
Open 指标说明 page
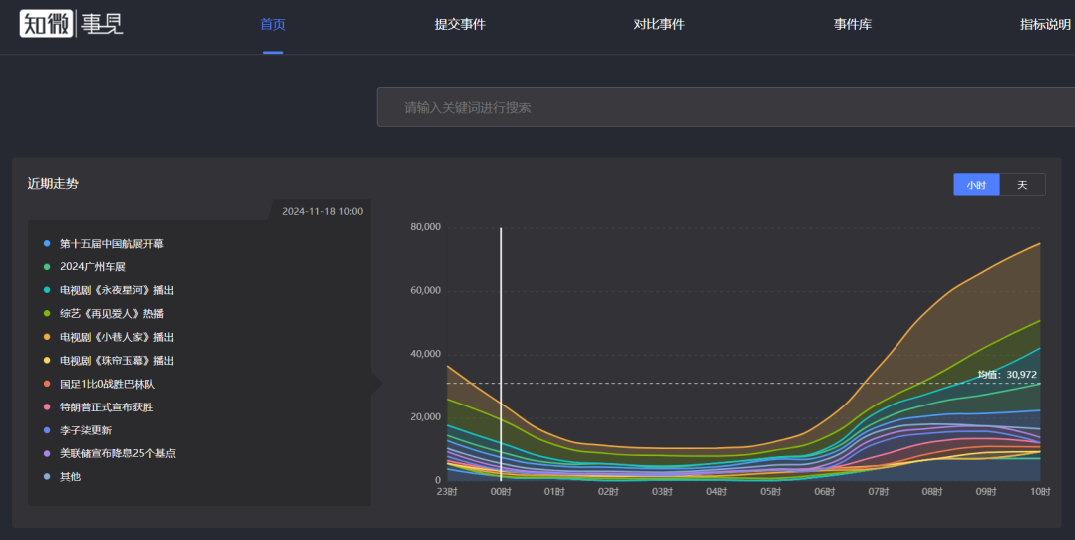point(1044,24)
